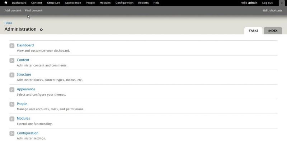Open the Dashboard link in the task list
The width and height of the screenshot is (287, 141).
25,45
